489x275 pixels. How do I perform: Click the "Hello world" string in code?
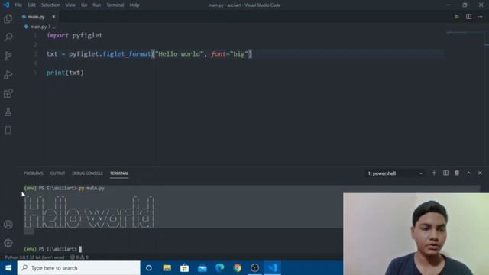pyautogui.click(x=180, y=54)
